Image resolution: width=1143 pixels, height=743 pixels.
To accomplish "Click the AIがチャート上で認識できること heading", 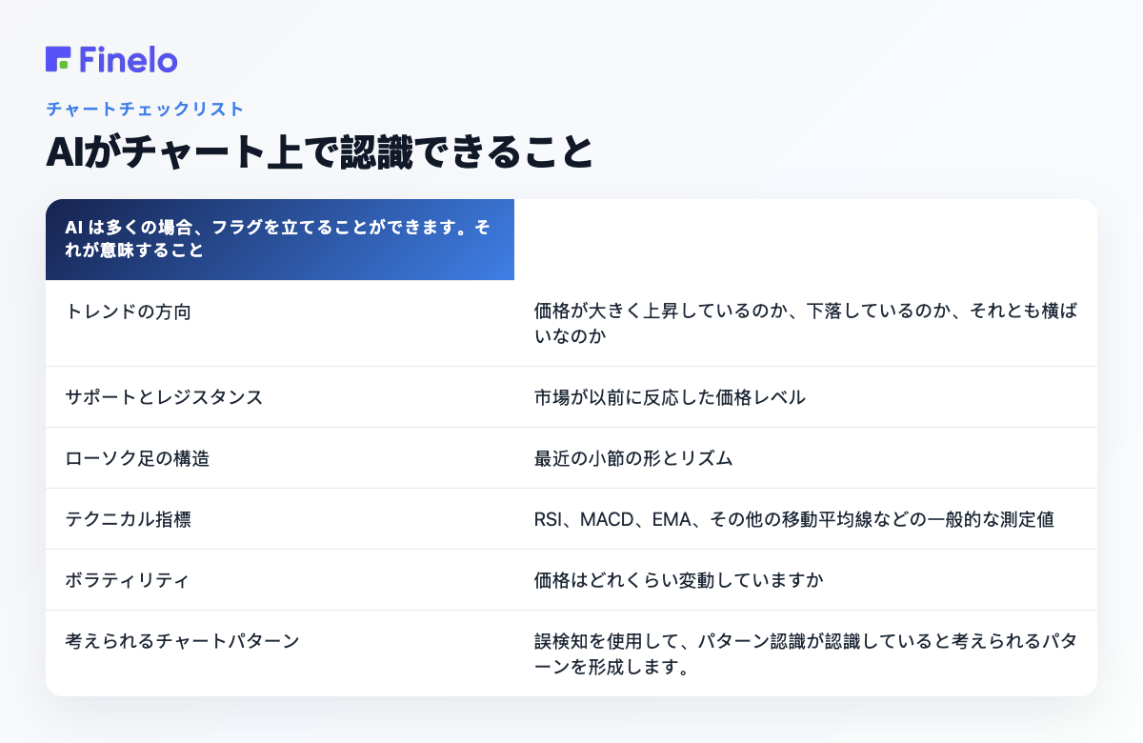I will point(319,153).
